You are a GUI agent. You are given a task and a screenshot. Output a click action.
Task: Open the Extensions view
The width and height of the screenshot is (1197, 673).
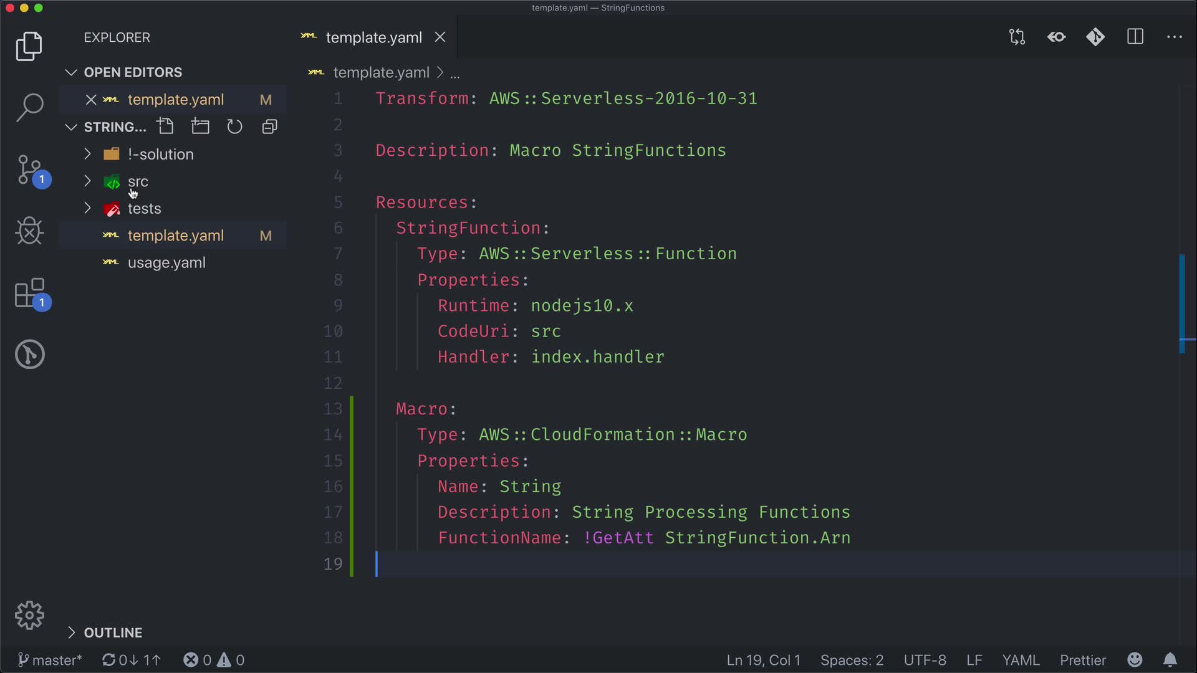pyautogui.click(x=29, y=293)
